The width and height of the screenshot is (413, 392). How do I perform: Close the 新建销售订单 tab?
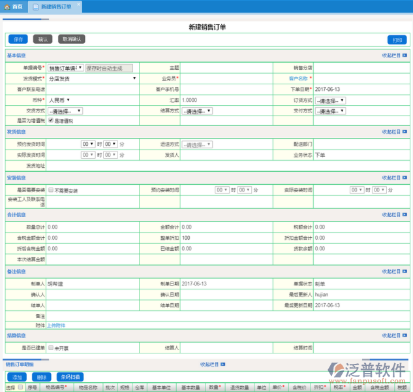[78, 5]
